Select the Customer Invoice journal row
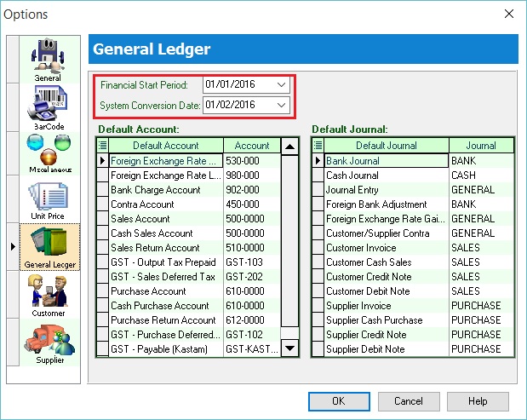 click(x=387, y=248)
